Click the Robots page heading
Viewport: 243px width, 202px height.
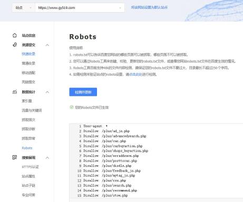(x=83, y=37)
